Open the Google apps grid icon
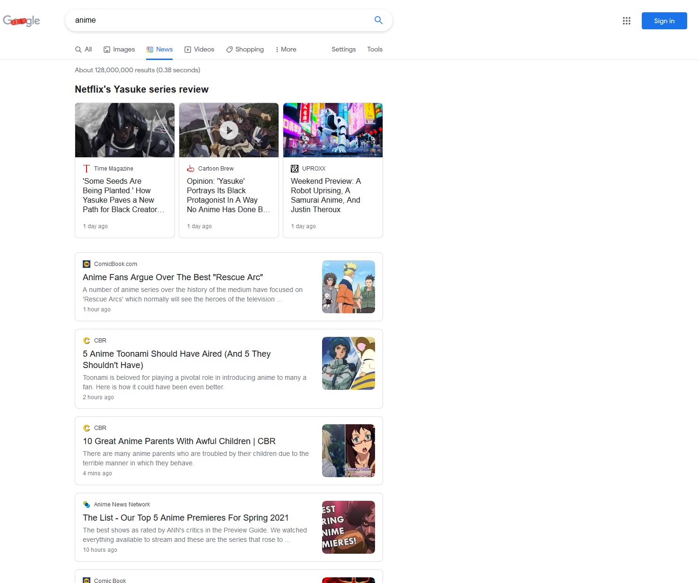Viewport: 699px width, 583px height. pyautogui.click(x=626, y=21)
